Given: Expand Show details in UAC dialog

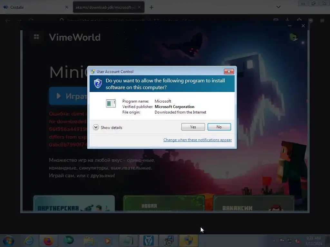Looking at the screenshot, I should (x=108, y=127).
